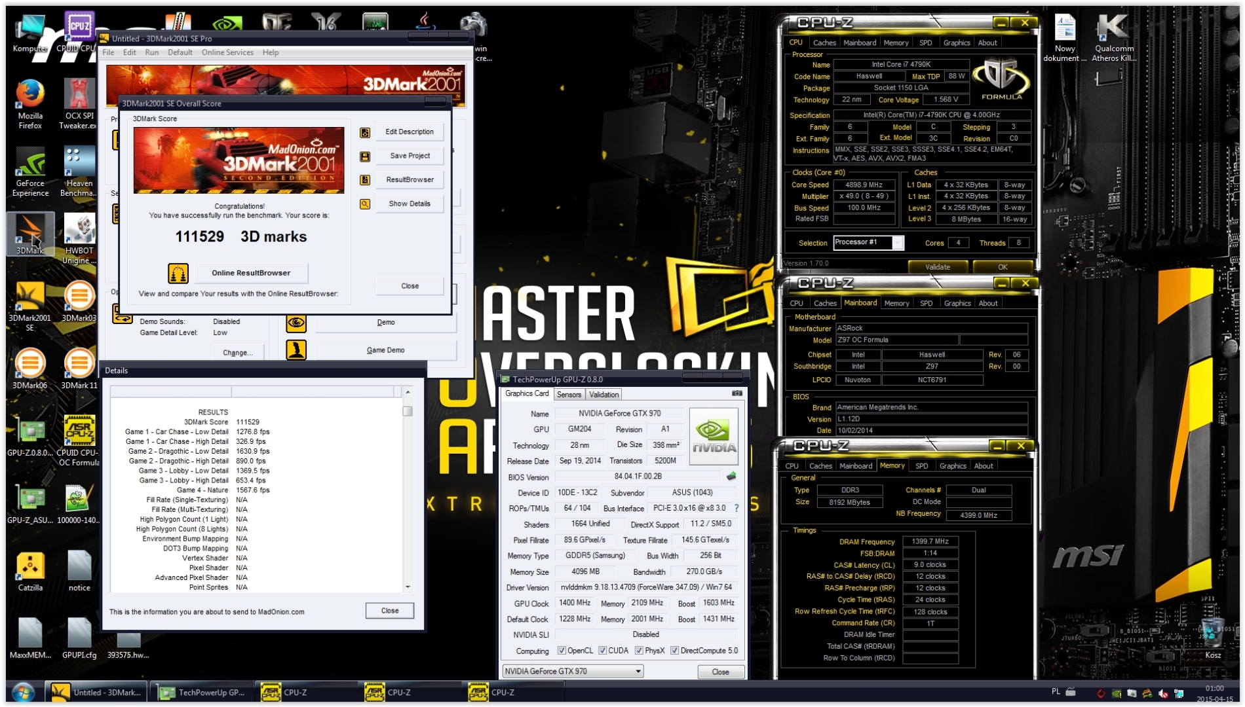Screen dimensions: 1245x707
Task: Launch 3DMark06 desktop shortcut
Action: tap(30, 369)
